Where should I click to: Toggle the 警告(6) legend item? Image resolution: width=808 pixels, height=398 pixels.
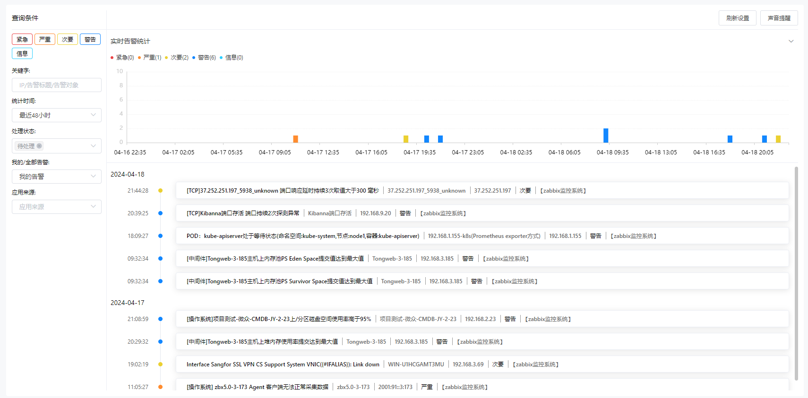[x=204, y=58]
